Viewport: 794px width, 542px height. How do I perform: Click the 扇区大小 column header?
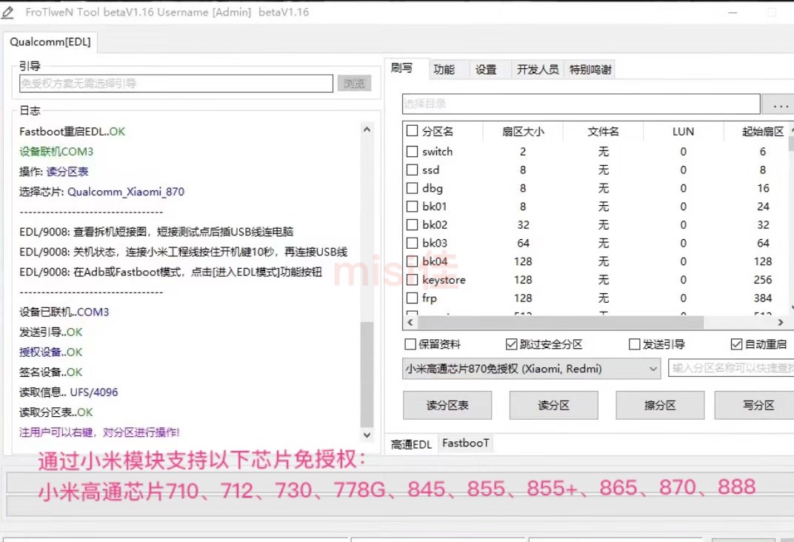coord(523,132)
